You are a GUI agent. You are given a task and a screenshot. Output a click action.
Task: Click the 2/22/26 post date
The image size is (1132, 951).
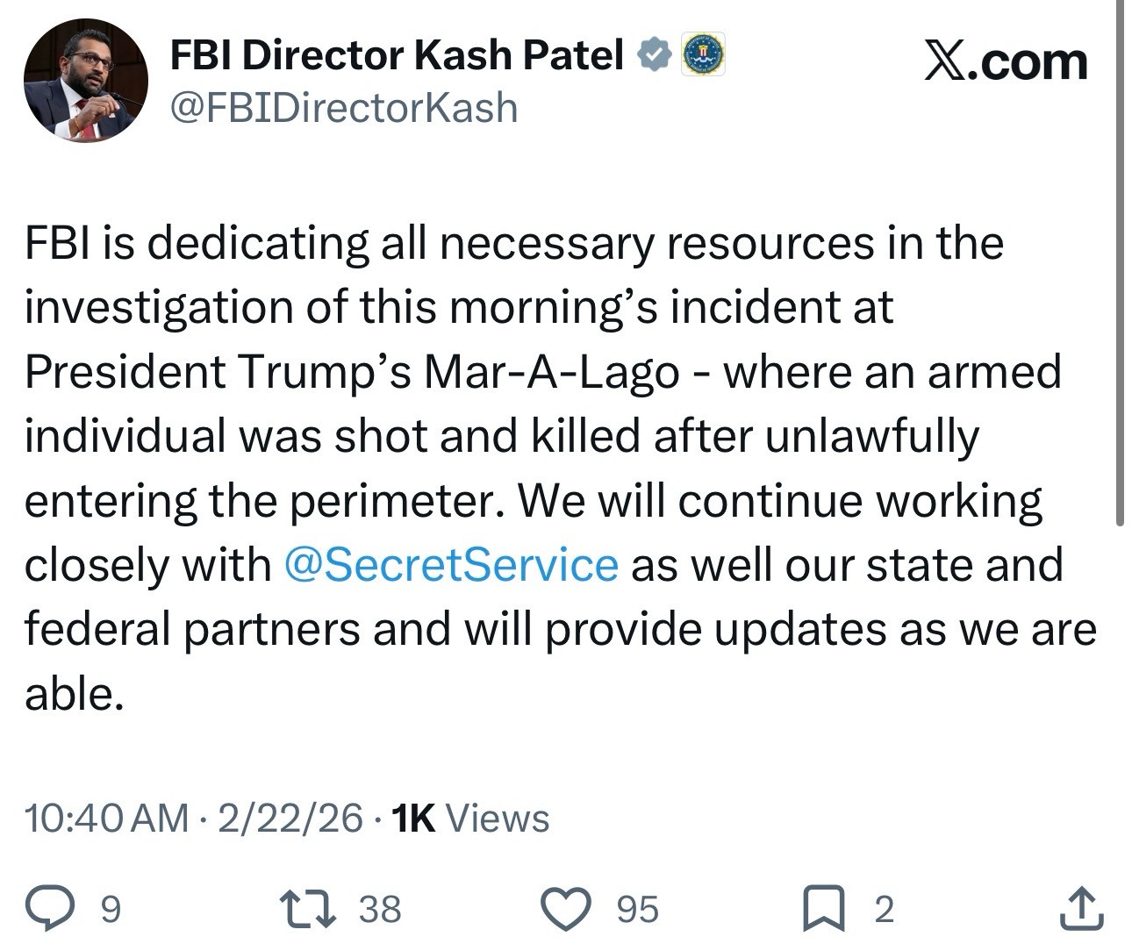point(290,818)
